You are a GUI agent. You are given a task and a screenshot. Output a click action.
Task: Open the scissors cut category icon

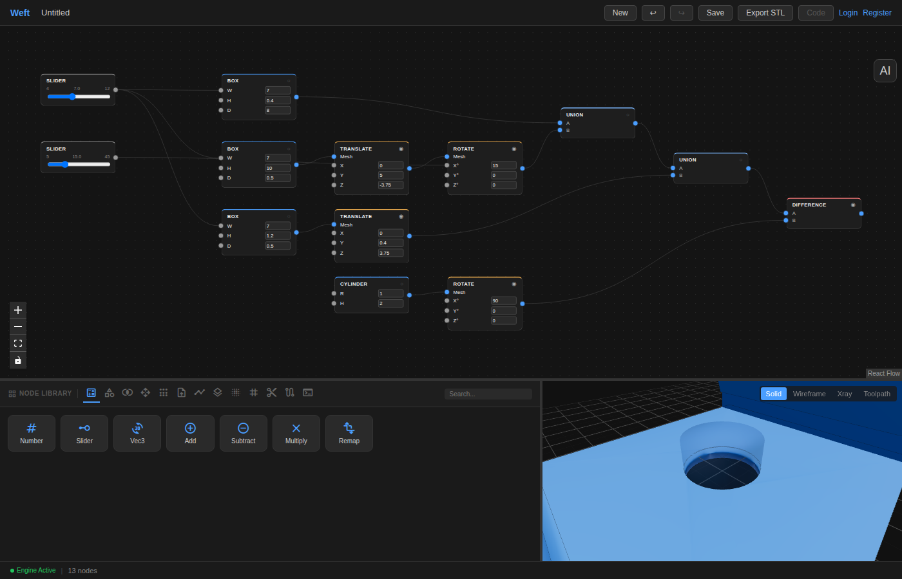pyautogui.click(x=272, y=392)
